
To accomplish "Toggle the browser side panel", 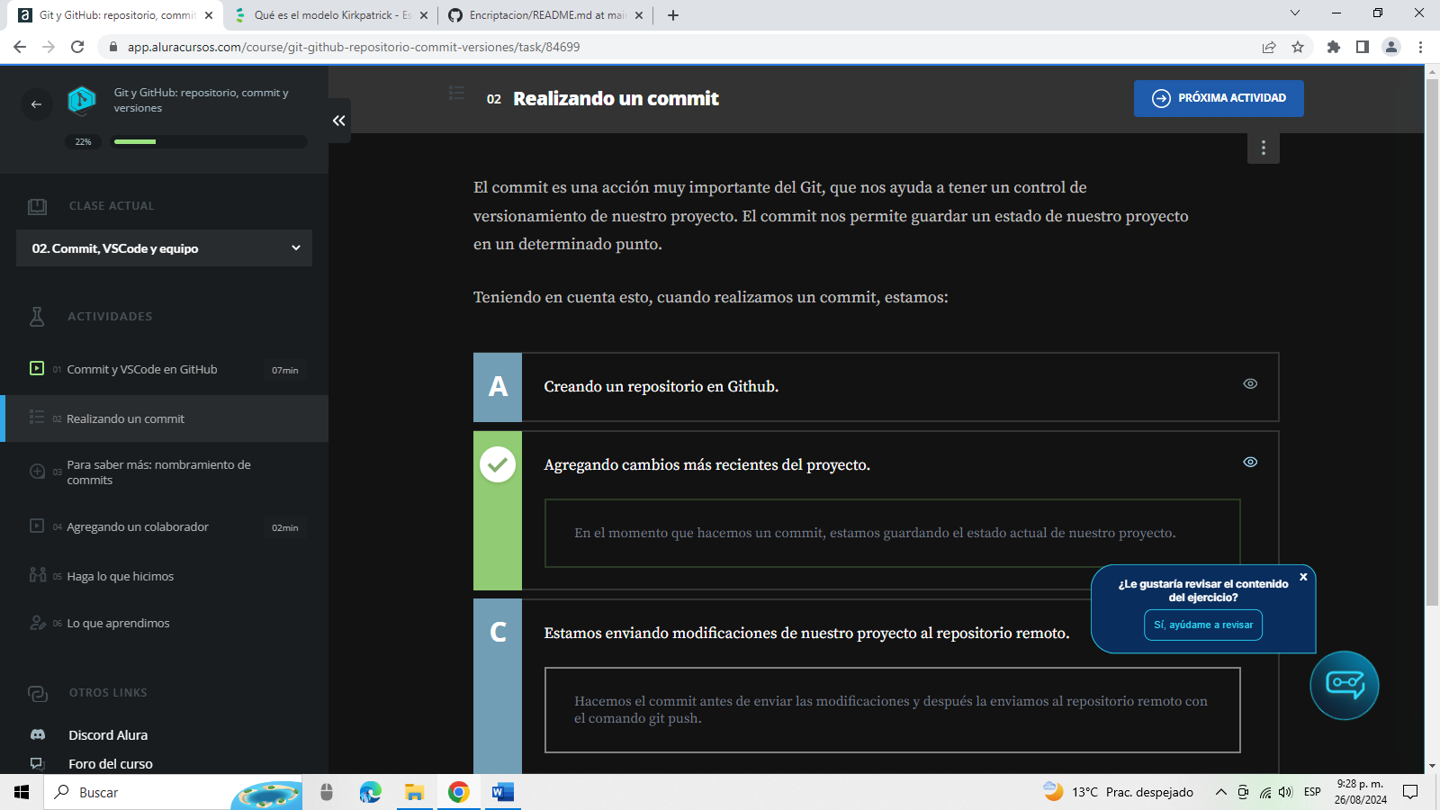I will point(1363,47).
